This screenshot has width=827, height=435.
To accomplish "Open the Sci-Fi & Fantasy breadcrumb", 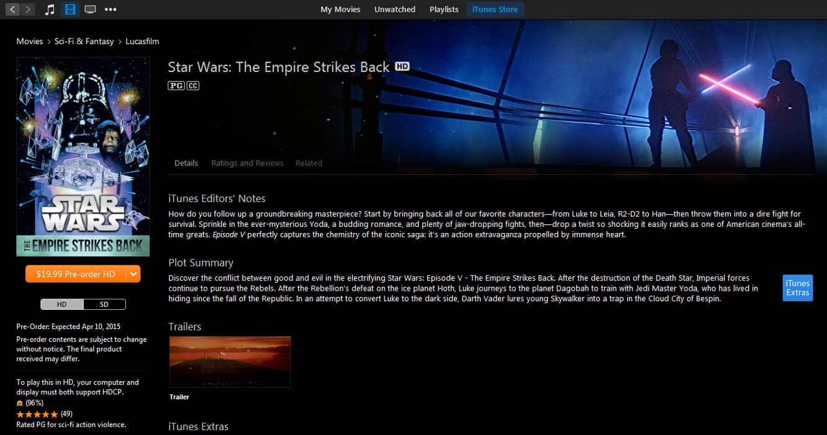I will [84, 41].
